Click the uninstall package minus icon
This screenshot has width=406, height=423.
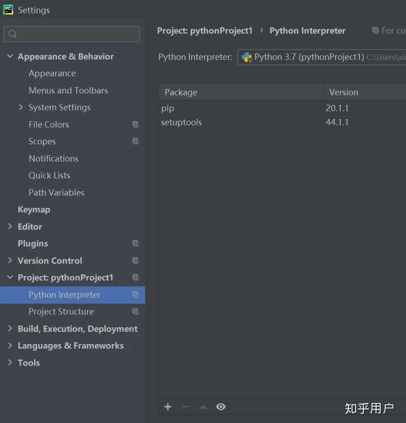tap(186, 407)
